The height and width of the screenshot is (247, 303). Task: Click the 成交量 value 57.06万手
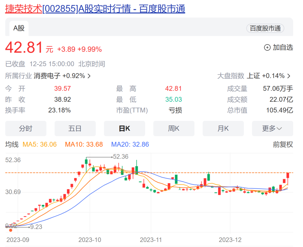click(278, 88)
